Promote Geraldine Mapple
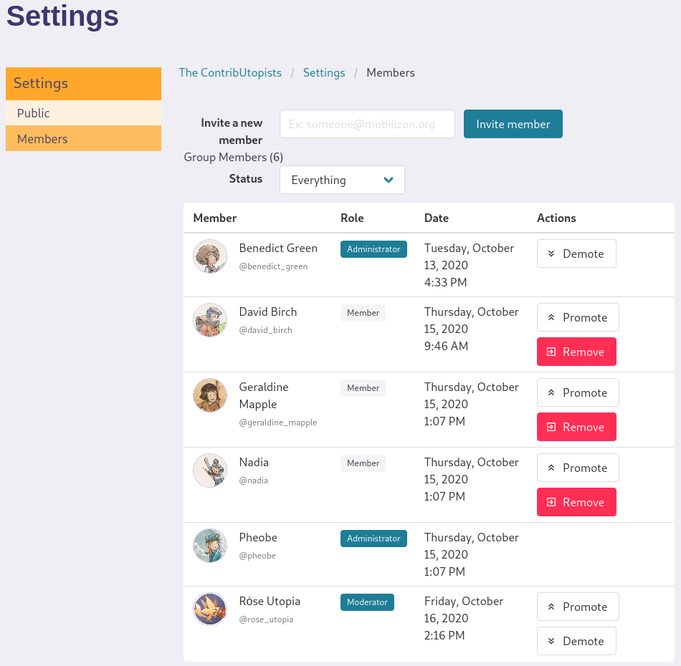 (x=578, y=392)
